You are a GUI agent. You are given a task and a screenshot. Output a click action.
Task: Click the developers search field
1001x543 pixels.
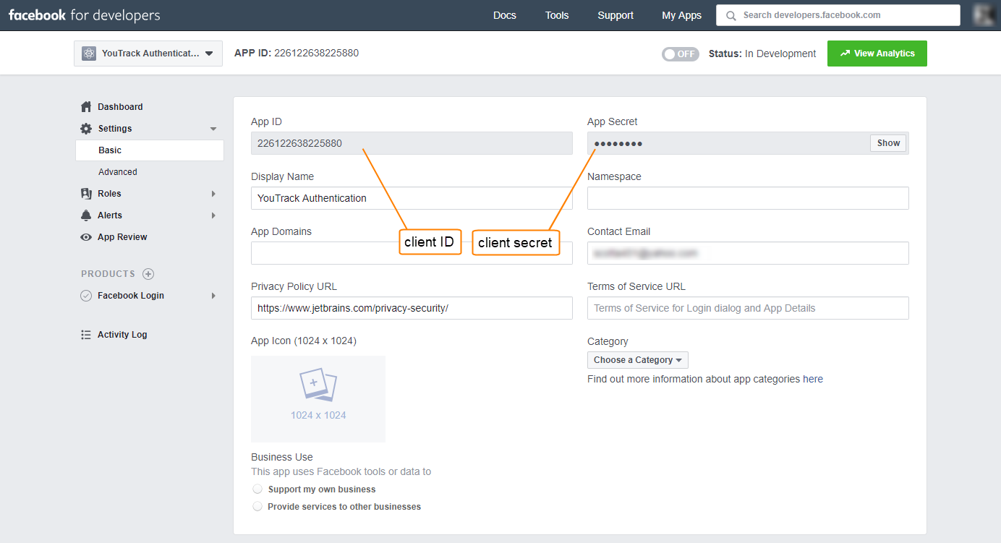tap(837, 14)
